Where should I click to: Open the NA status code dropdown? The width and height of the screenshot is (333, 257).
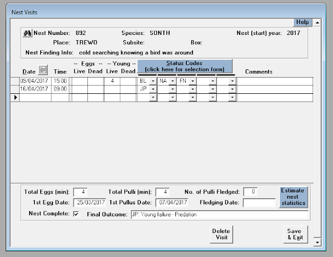172,81
